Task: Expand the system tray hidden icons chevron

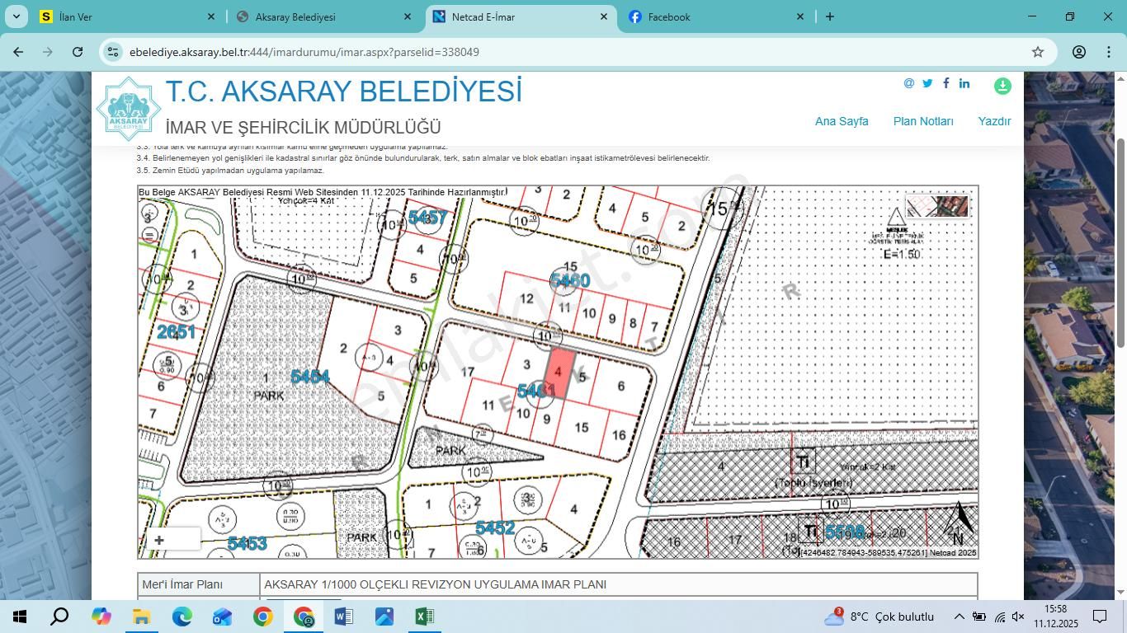Action: click(x=959, y=617)
